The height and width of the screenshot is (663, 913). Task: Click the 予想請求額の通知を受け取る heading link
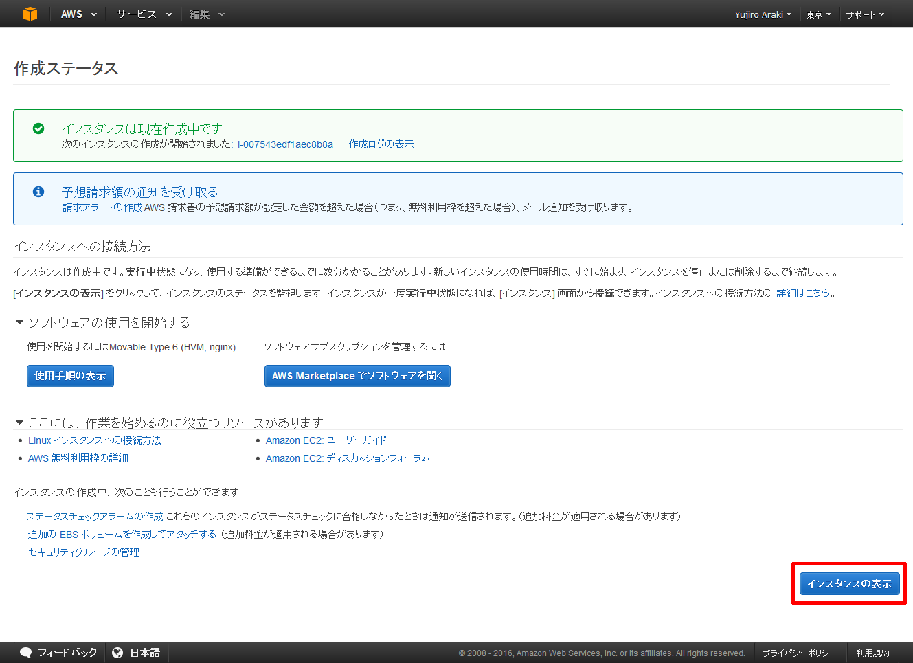(139, 192)
